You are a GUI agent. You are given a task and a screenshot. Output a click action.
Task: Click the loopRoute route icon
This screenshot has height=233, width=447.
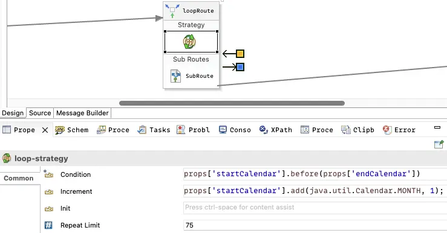pos(172,11)
